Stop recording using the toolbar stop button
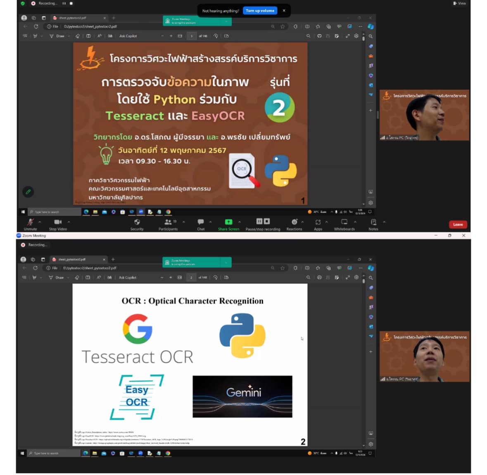487x475 pixels. point(267,221)
